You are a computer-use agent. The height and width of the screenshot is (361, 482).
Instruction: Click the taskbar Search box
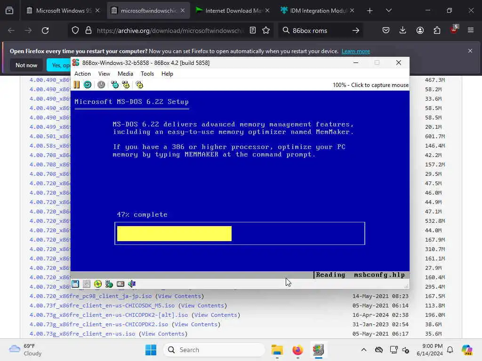(x=214, y=350)
